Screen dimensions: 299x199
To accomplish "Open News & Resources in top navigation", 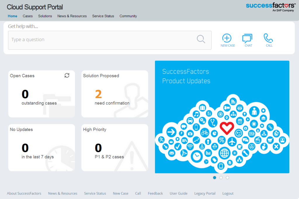I will [x=72, y=16].
